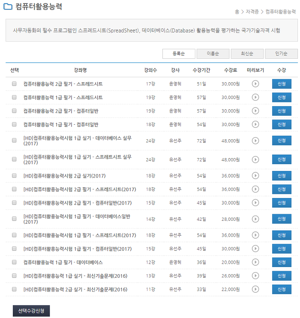Click 수강료 column header

click(231, 70)
